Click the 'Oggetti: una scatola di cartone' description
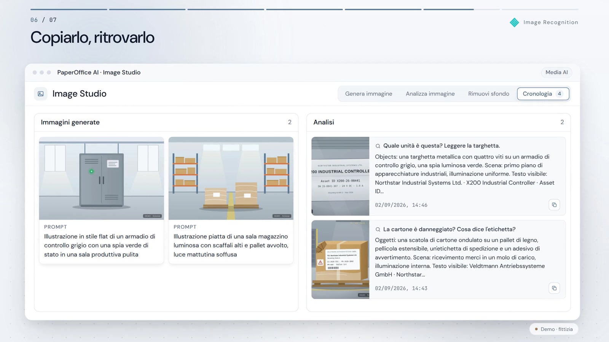This screenshot has width=609, height=342. [x=461, y=257]
